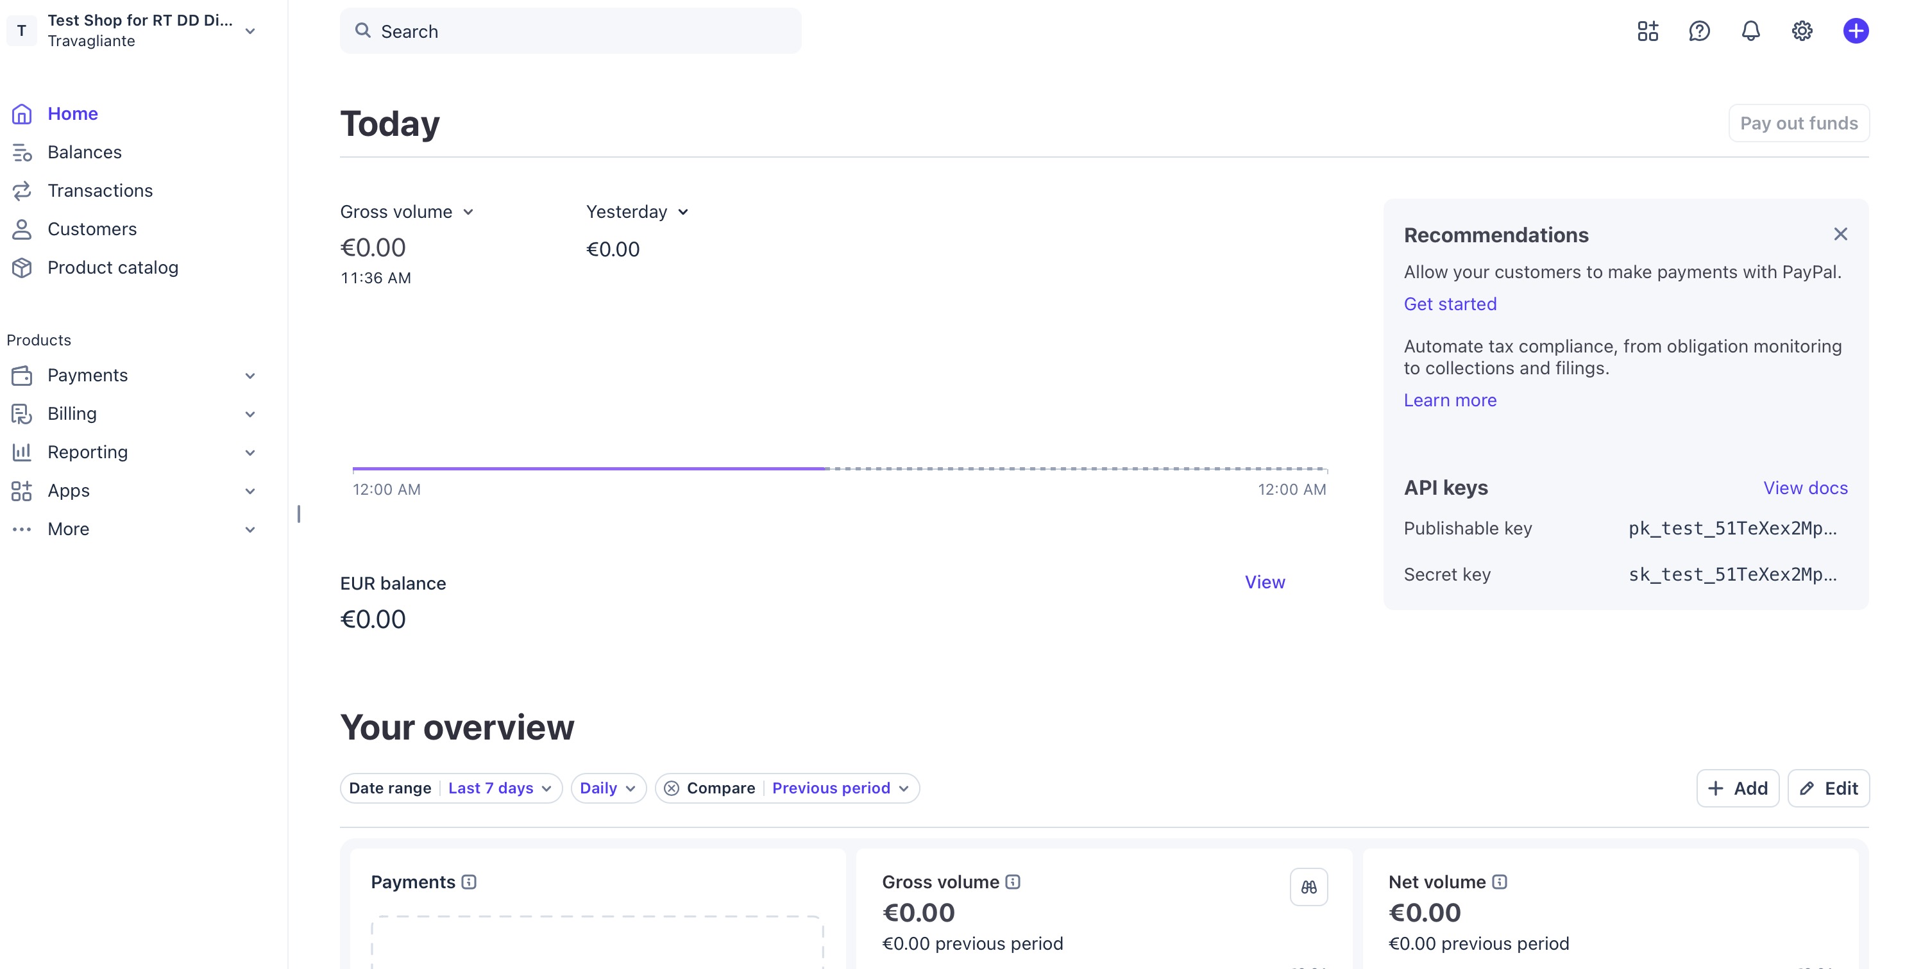Open Transactions page
This screenshot has height=969, width=1905.
[100, 191]
